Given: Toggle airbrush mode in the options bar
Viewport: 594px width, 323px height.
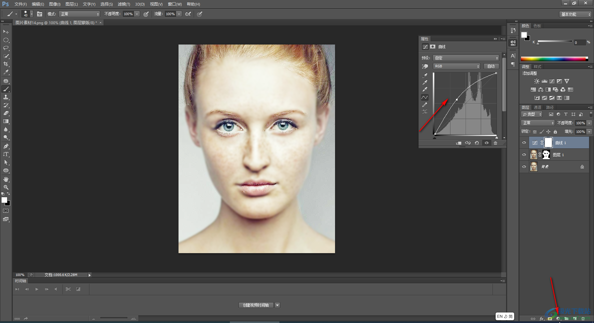Looking at the screenshot, I should pos(188,14).
